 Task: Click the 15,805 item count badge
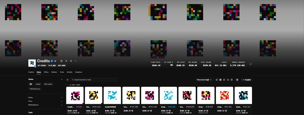point(52,65)
